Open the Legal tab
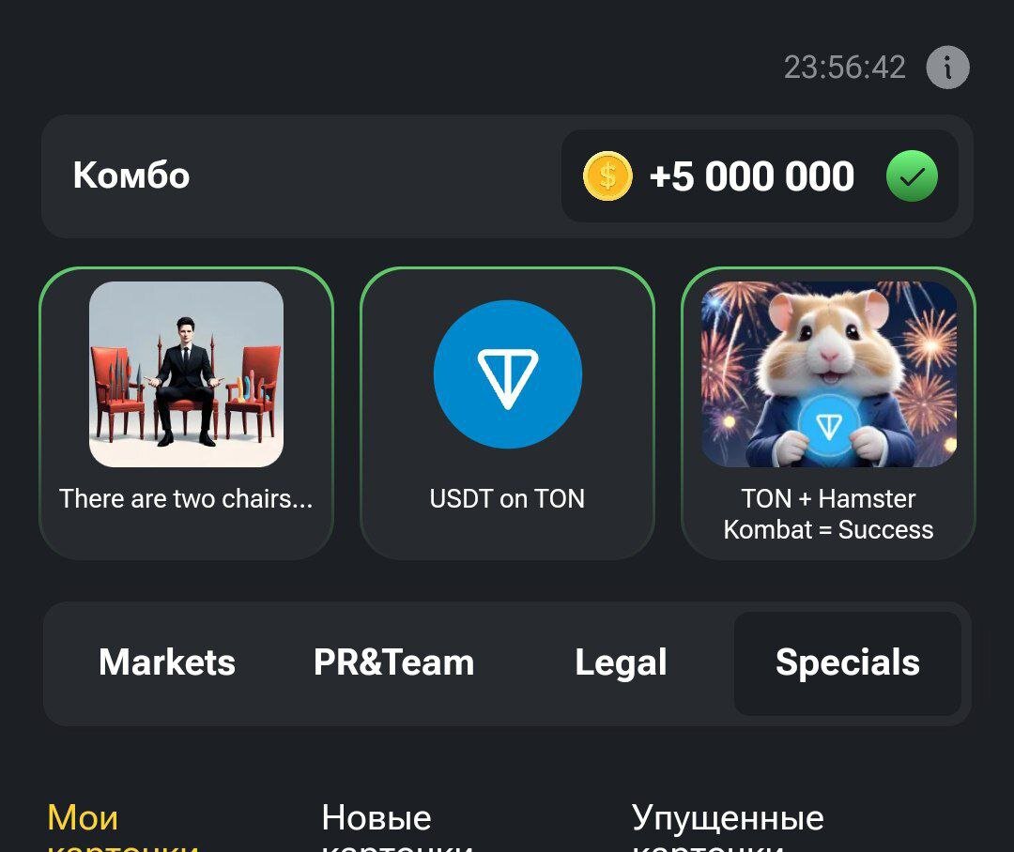 (621, 662)
